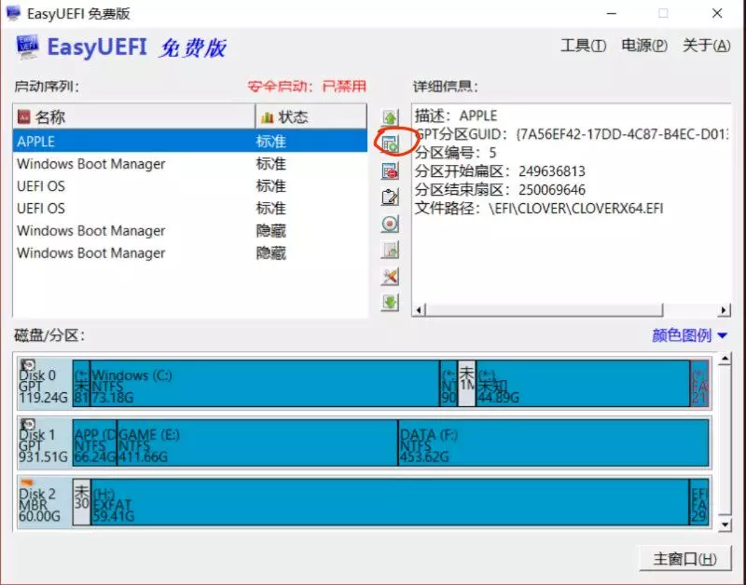Select the (H:) EXFAT 59.41G partition
This screenshot has width=746, height=585.
(x=390, y=502)
